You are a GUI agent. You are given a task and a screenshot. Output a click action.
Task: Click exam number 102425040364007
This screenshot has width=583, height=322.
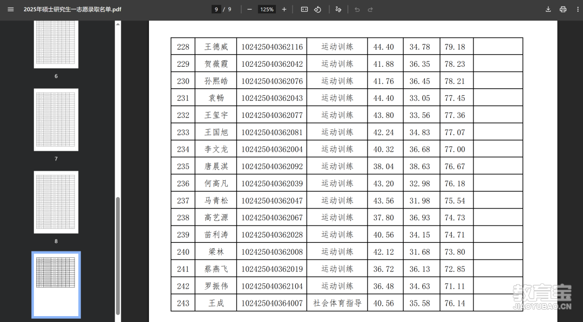point(272,303)
